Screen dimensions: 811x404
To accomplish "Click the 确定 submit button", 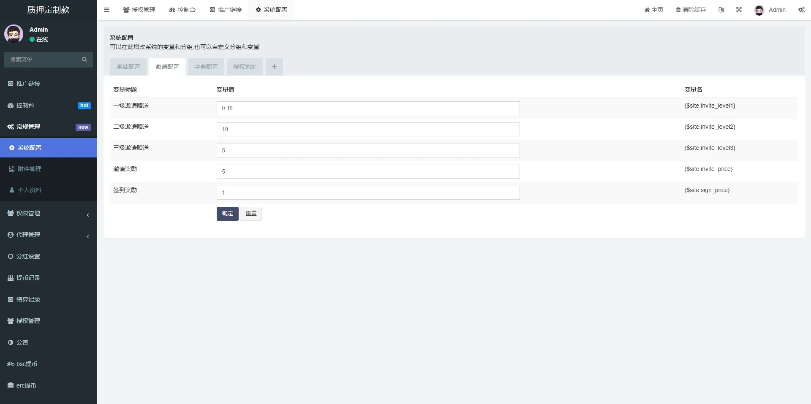I will (x=227, y=214).
